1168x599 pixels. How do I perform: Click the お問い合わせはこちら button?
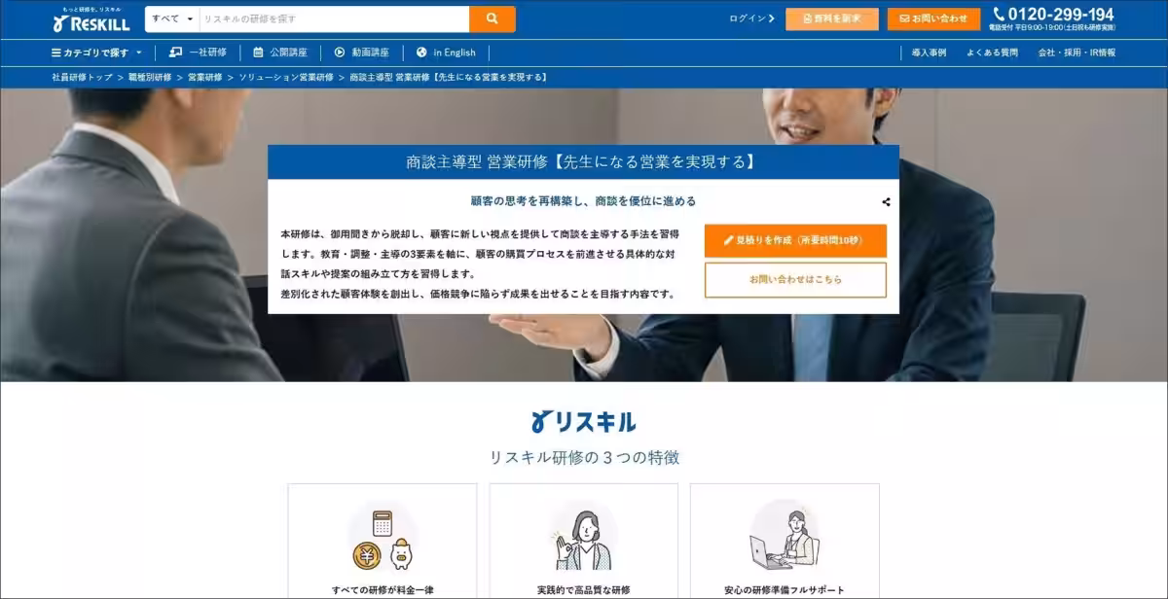(794, 279)
